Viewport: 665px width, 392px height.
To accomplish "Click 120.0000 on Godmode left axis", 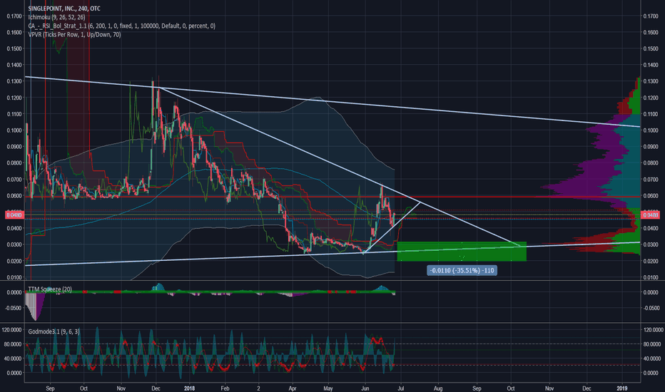I will (12, 330).
